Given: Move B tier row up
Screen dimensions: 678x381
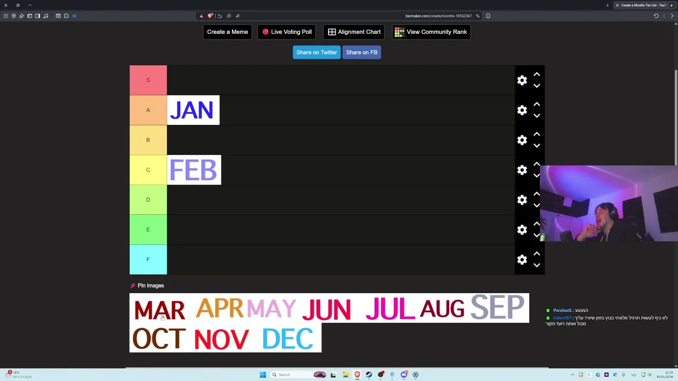Looking at the screenshot, I should click(x=537, y=134).
